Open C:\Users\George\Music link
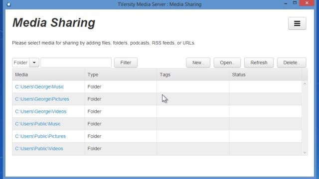Image resolution: width=319 pixels, height=179 pixels. point(39,87)
